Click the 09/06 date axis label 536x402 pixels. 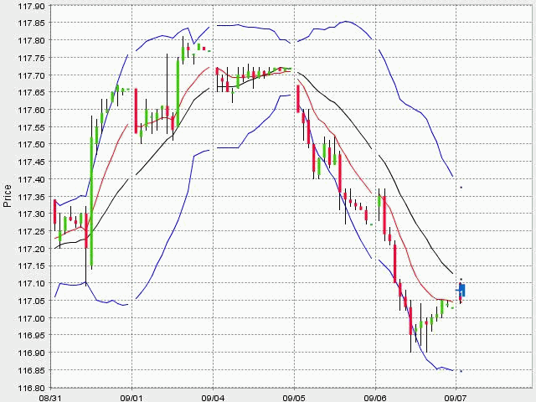point(375,398)
